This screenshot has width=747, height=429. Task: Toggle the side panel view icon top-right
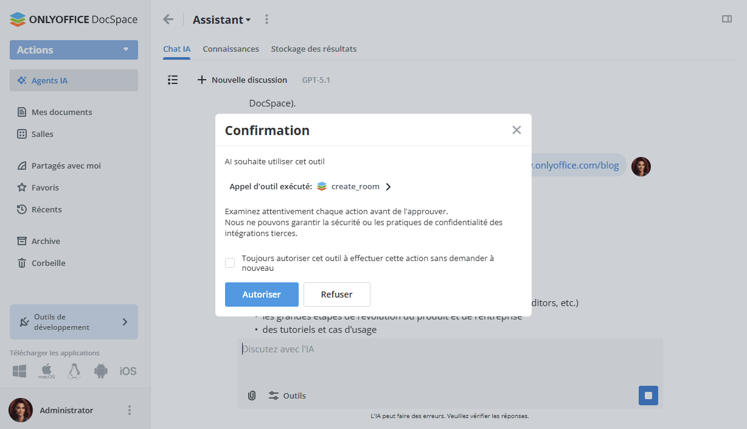pyautogui.click(x=726, y=19)
